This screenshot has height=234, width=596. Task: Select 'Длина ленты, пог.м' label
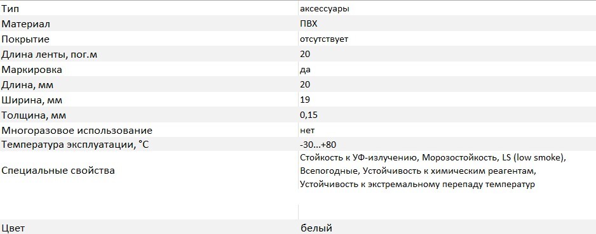[50, 55]
